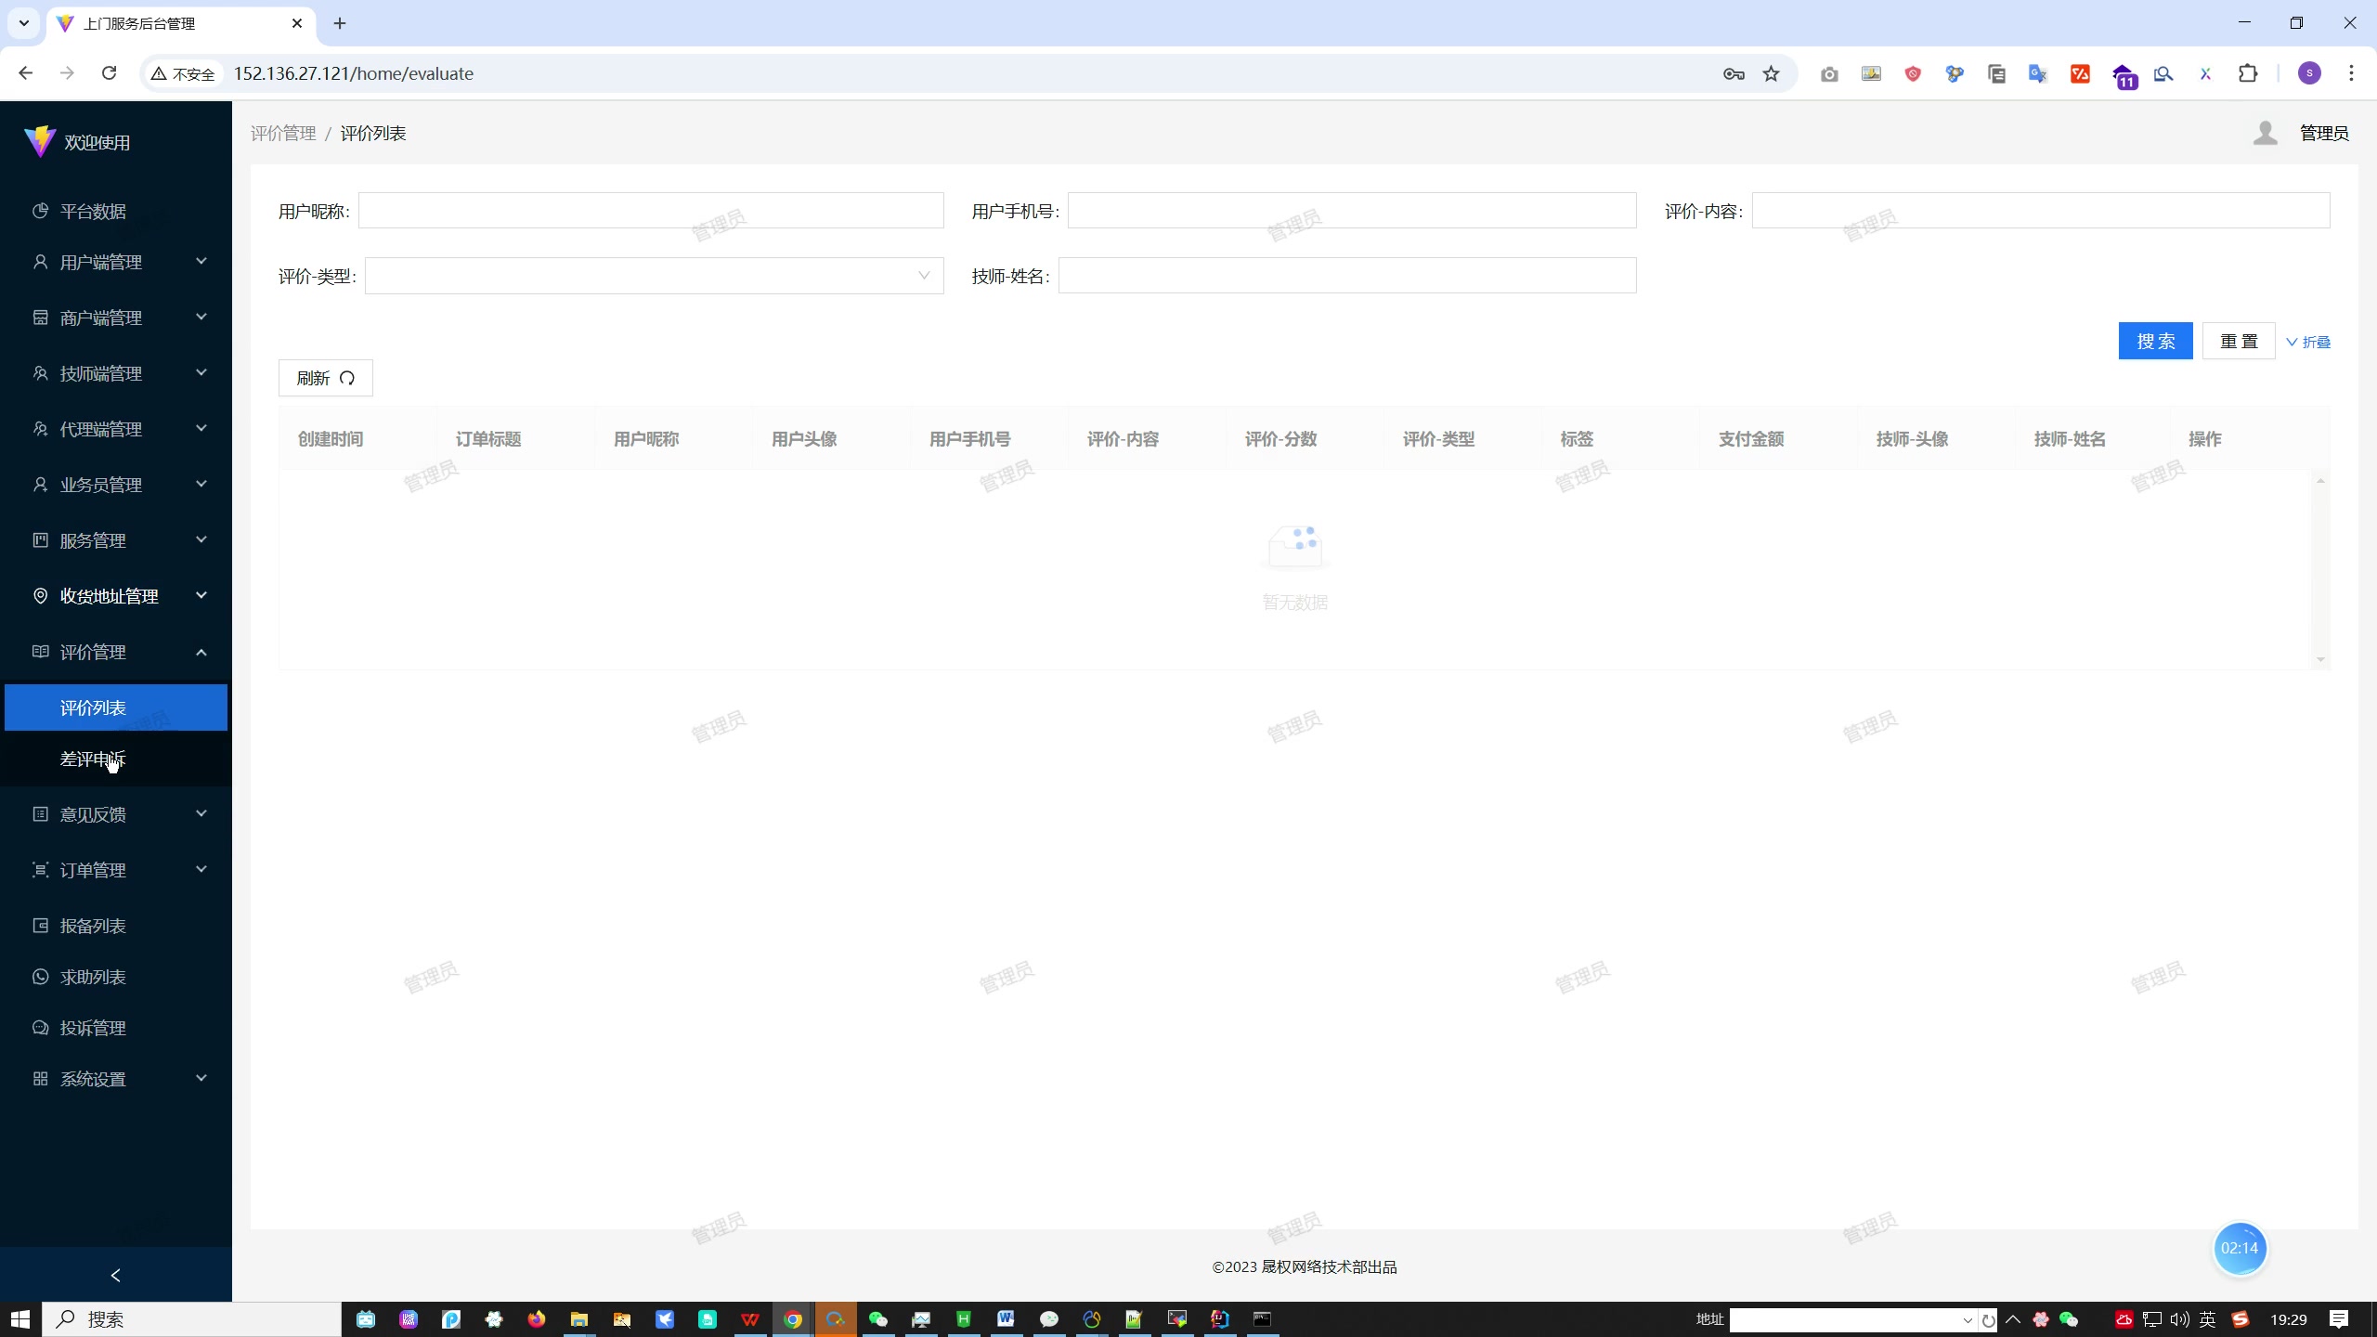Open Firefox from the taskbar

(x=537, y=1319)
